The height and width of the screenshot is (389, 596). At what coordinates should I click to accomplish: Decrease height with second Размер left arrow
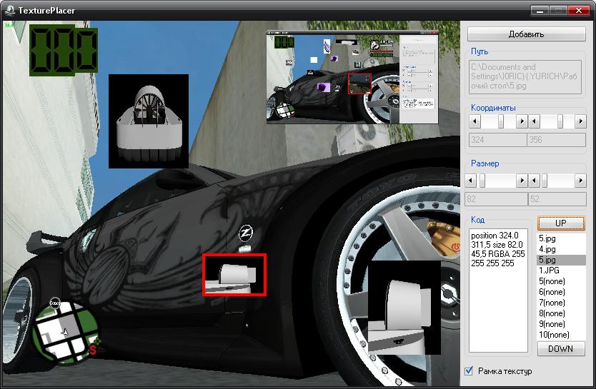pos(534,181)
